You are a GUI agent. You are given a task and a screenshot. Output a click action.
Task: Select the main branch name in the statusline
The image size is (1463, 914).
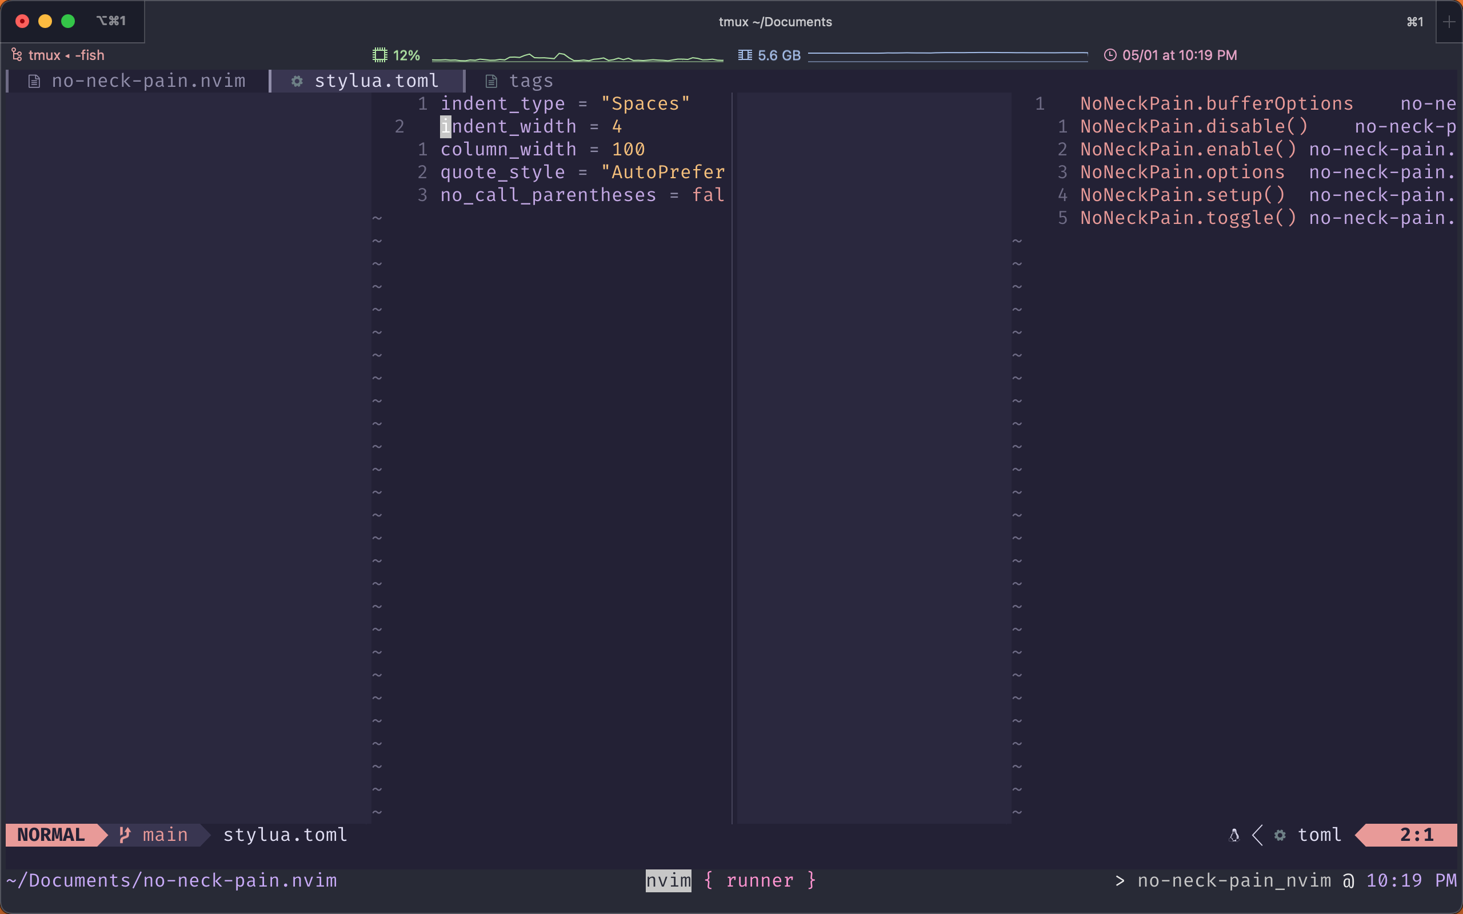[165, 835]
